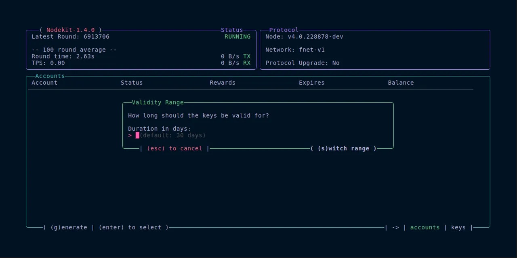Image resolution: width=517 pixels, height=258 pixels.
Task: Switch to the accounts tab
Action: [425, 228]
